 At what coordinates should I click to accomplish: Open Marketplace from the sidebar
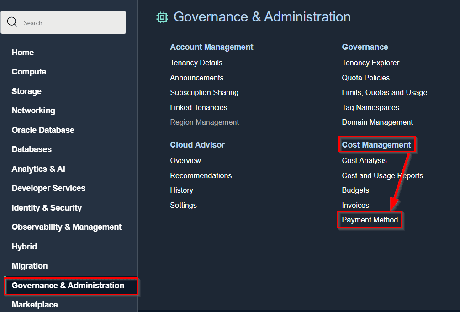pos(35,305)
